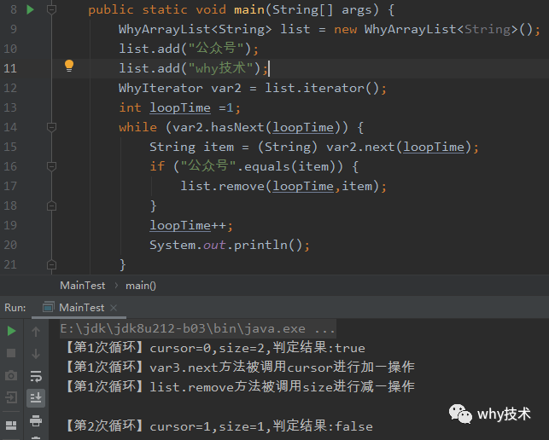Click the java.exe command line in console
Image resolution: width=549 pixels, height=440 pixels.
pos(197,328)
